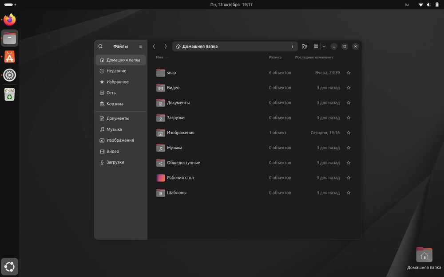
Task: Click the search-folder icon in the toolbar
Action: [x=305, y=47]
